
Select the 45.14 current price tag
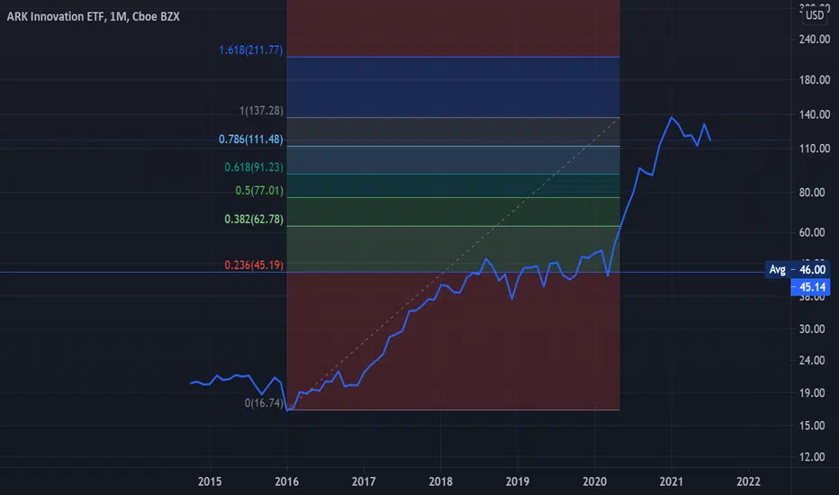810,287
